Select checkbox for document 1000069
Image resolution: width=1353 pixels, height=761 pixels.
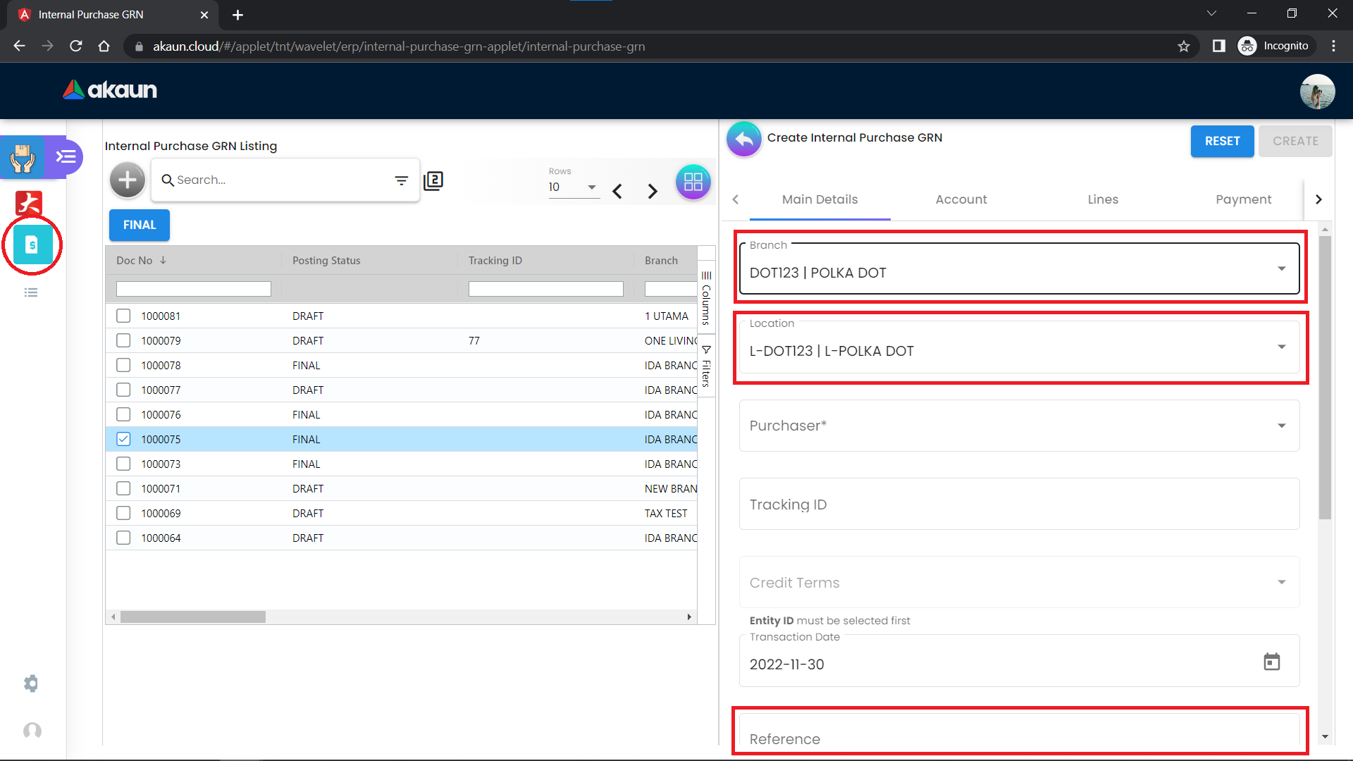click(123, 513)
